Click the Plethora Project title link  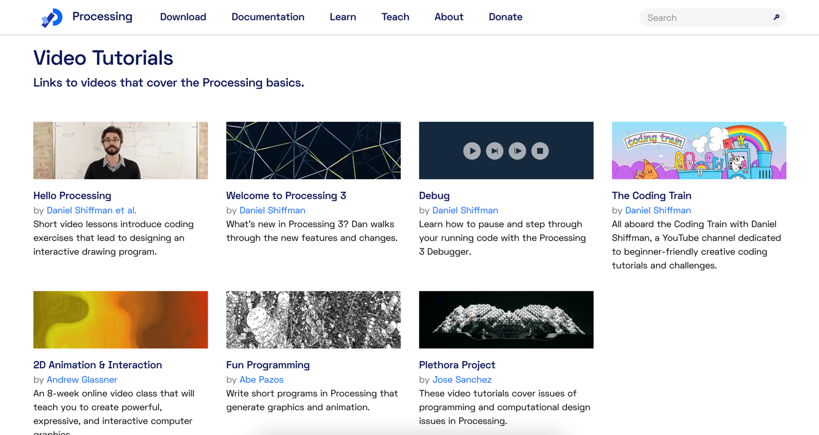(457, 365)
